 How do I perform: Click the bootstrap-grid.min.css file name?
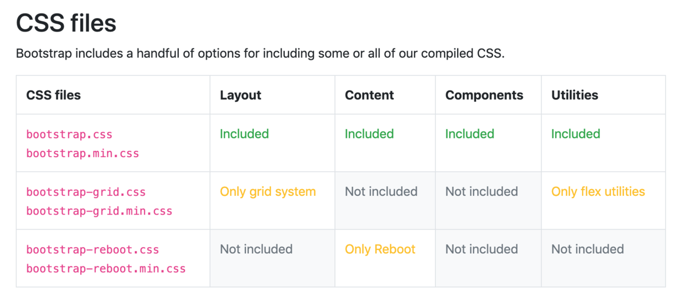coord(99,211)
